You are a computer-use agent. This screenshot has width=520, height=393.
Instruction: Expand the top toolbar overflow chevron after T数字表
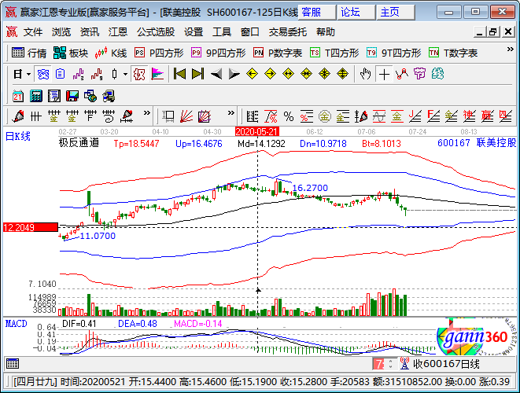click(511, 50)
